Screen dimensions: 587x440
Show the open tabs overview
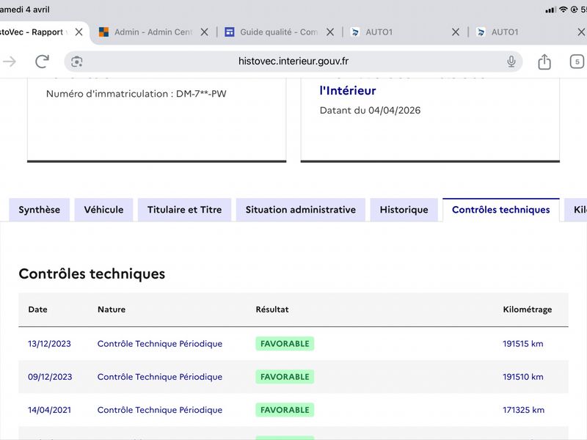(577, 62)
